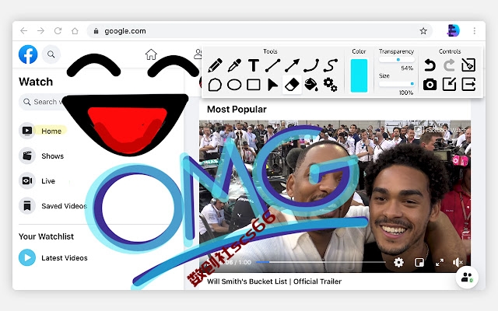
Task: Open the drawing extension icon in toolbar
Action: click(x=453, y=31)
